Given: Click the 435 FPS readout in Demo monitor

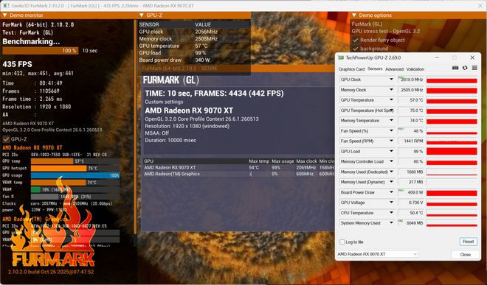Looking at the screenshot, I should click(x=18, y=64).
